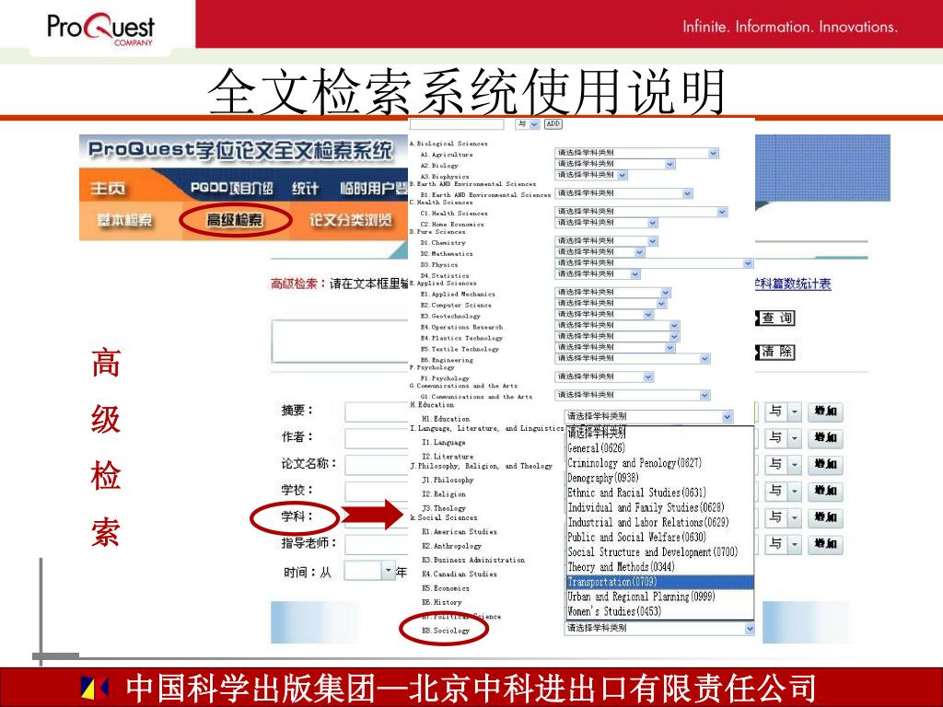Image resolution: width=943 pixels, height=707 pixels.
Task: Open the 与 operator dropdown in 指导老师 row
Action: click(783, 544)
